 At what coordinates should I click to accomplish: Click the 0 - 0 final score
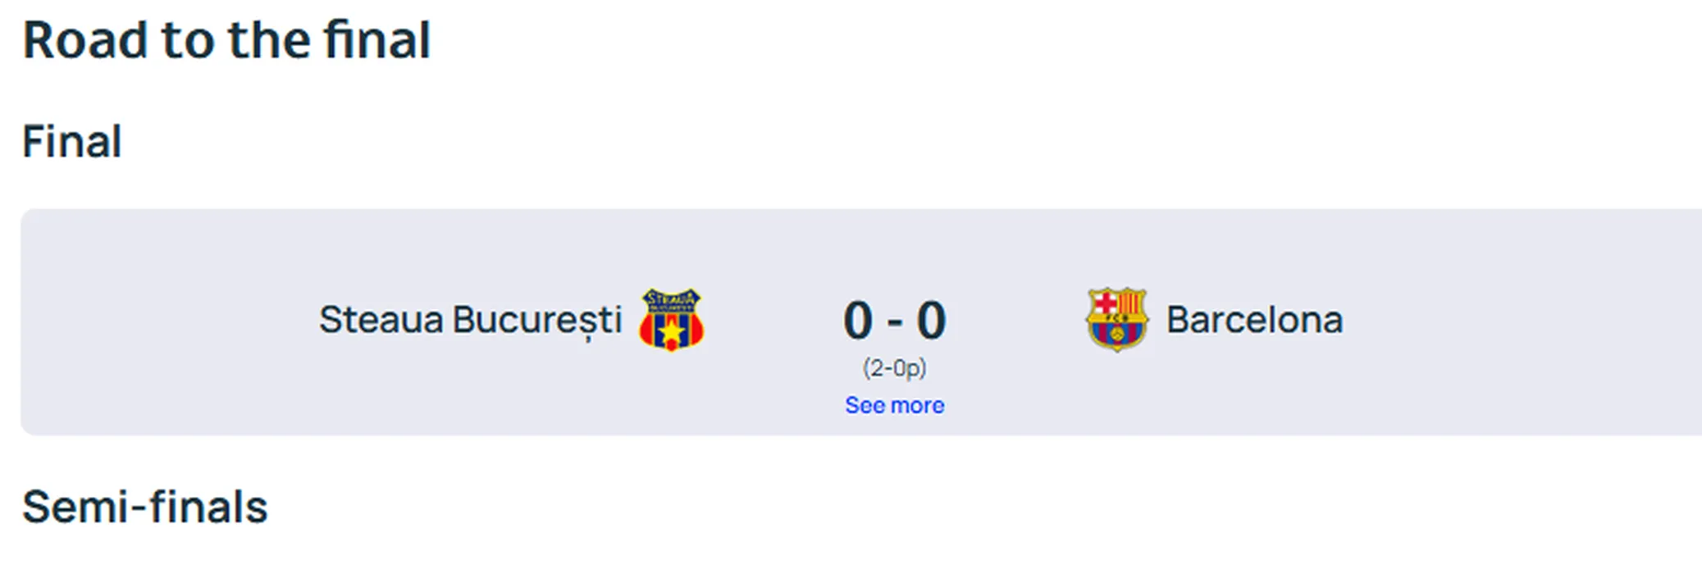[x=894, y=320]
